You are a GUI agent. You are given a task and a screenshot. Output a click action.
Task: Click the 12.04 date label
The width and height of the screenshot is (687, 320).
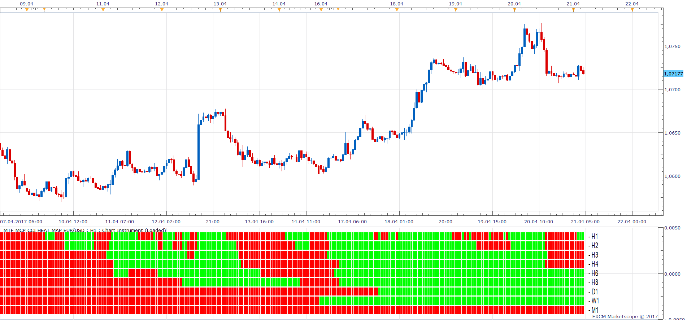point(162,4)
